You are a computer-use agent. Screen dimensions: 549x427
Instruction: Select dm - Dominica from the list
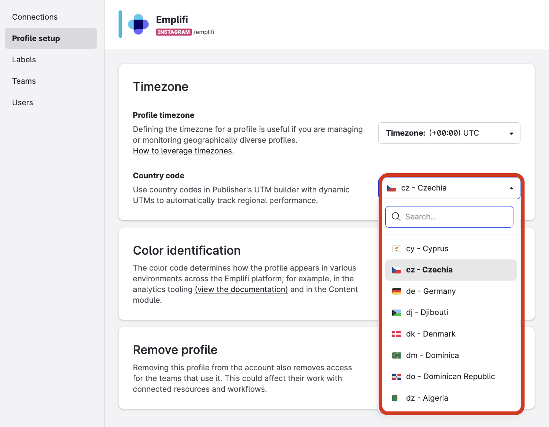coord(451,355)
